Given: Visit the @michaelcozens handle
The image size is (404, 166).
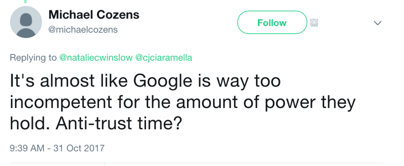Looking at the screenshot, I should (83, 30).
